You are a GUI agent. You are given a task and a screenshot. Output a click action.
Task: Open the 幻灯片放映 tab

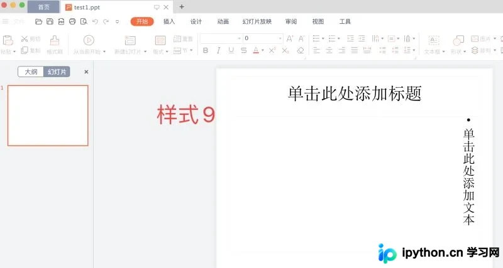[x=257, y=21]
